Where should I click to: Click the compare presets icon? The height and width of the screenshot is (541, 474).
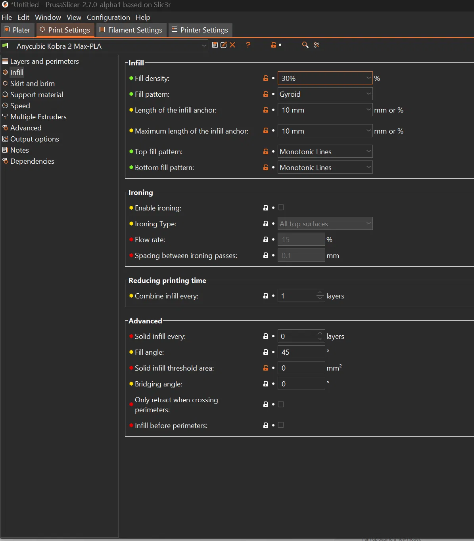[317, 45]
